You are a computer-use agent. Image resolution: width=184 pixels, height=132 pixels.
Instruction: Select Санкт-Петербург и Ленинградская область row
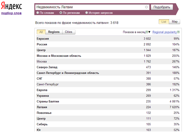pyautogui.click(x=108, y=73)
